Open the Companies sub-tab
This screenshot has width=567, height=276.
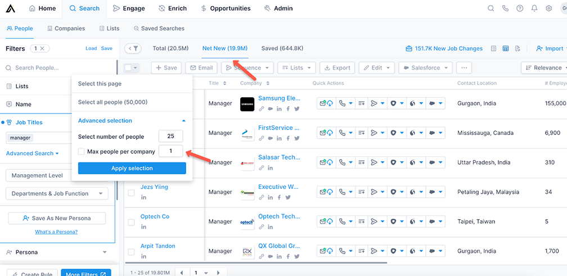coord(66,28)
